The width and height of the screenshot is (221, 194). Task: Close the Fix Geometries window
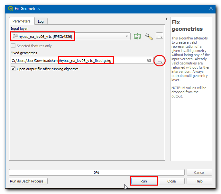211,9
